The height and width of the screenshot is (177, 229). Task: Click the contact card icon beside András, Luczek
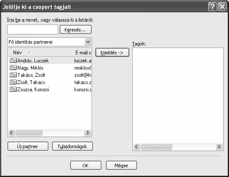[x=13, y=61]
